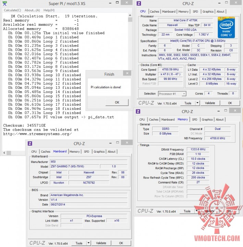The image size is (243, 247).
Task: Select SPD tab in Mainboard window
Action: point(86,152)
